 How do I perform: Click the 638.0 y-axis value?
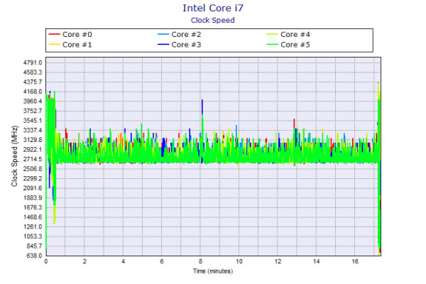click(34, 256)
